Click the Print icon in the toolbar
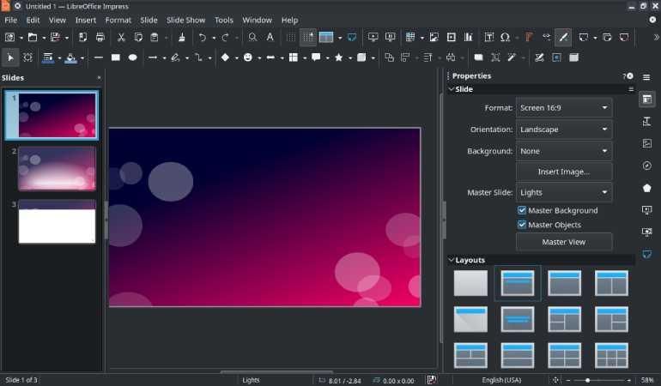Screen dimensions: 661x386 pyautogui.click(x=100, y=38)
